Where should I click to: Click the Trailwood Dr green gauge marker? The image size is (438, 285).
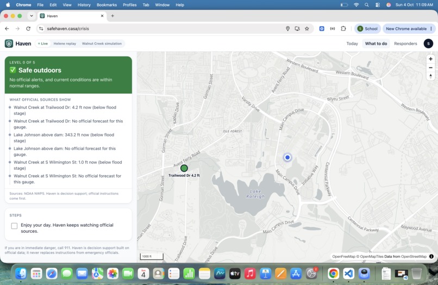[x=184, y=168]
